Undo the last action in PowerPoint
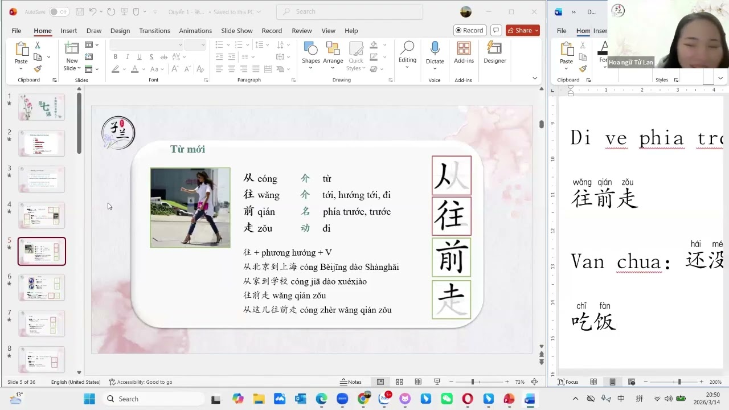 (93, 11)
